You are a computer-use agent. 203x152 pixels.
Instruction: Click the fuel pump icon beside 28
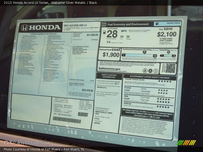tap(105, 32)
